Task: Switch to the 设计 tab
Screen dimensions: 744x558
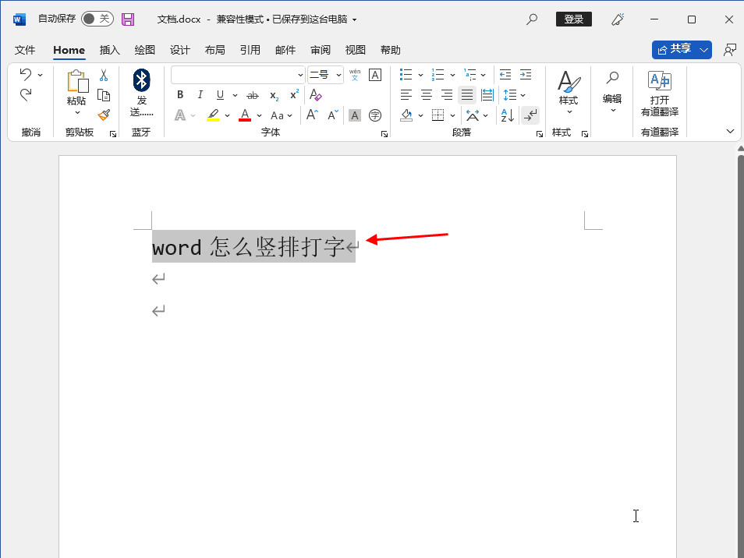Action: click(180, 50)
